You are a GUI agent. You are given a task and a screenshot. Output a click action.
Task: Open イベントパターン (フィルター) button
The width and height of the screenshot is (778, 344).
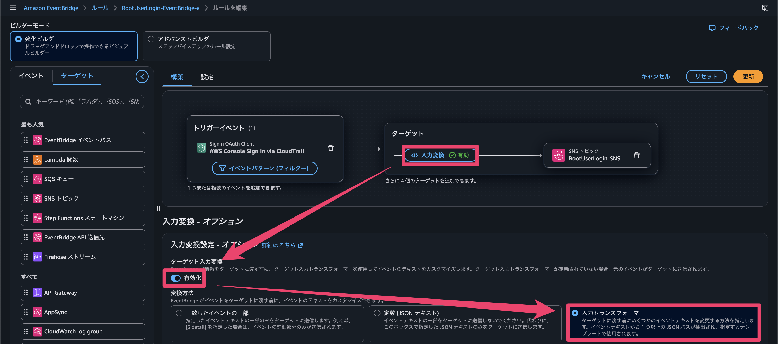pos(264,168)
